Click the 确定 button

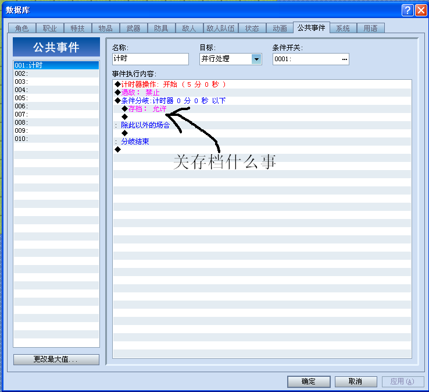pyautogui.click(x=309, y=382)
